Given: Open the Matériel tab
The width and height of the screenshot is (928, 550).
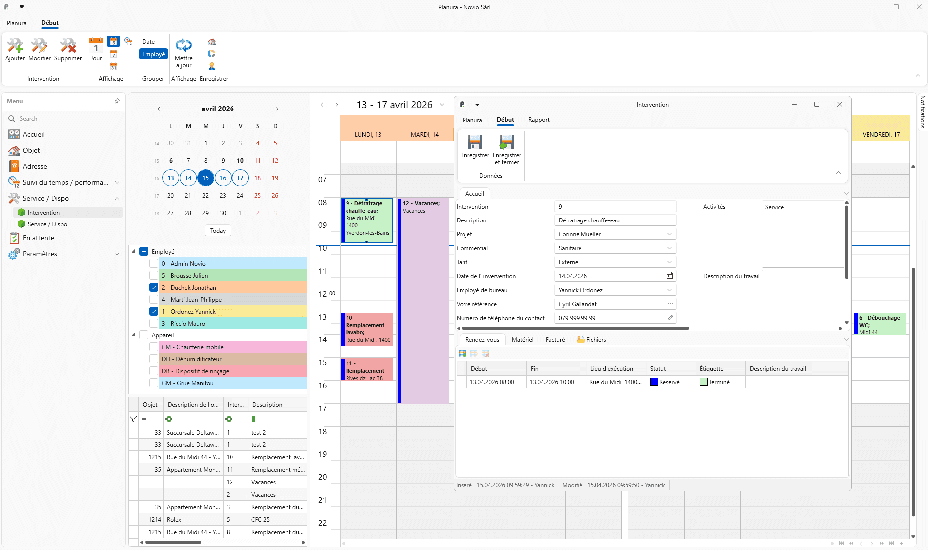Looking at the screenshot, I should click(522, 340).
